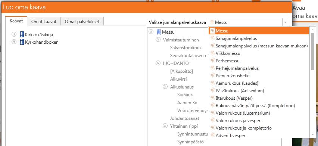Viewport: 318px width, 146px height.
Task: Click the icon beside Iltarukous (Vesper)
Action: 212,98
